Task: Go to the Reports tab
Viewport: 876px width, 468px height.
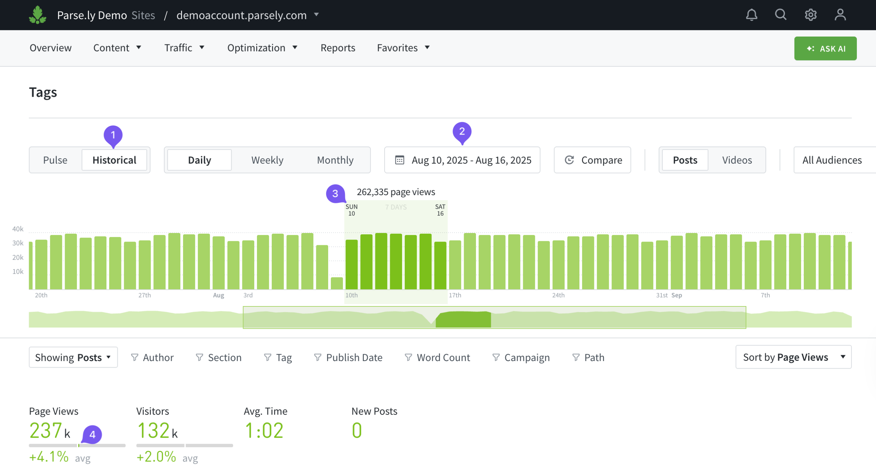Action: click(x=338, y=48)
